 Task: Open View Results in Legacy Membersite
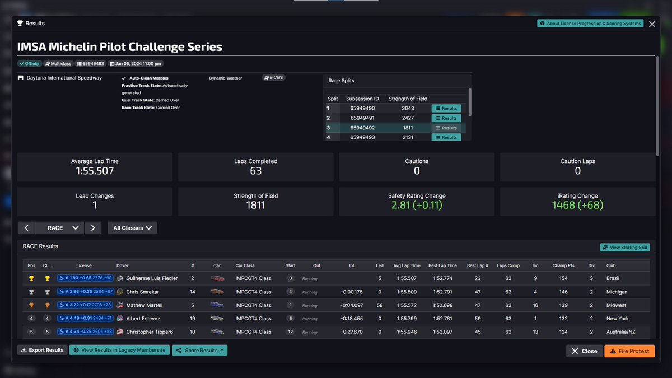pos(119,350)
